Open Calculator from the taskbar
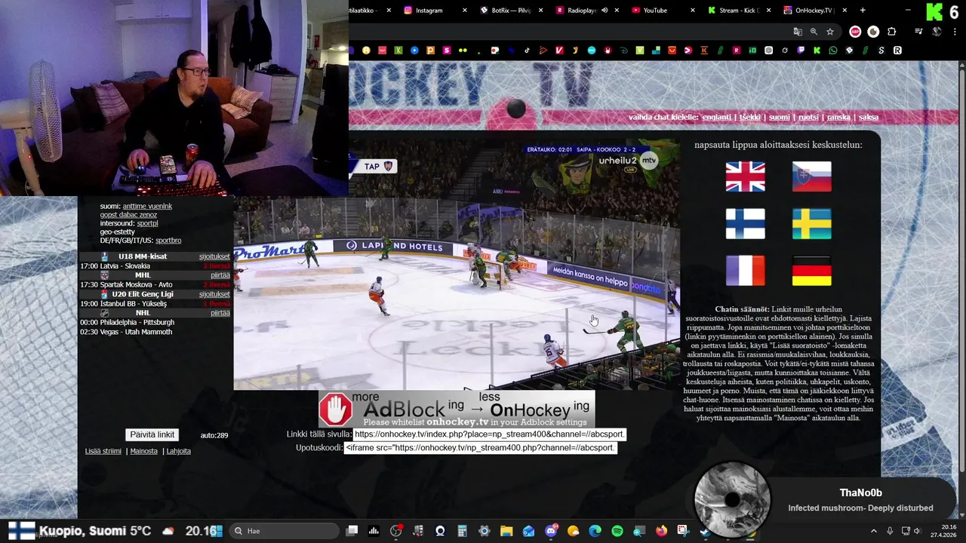The image size is (966, 543). point(462,531)
